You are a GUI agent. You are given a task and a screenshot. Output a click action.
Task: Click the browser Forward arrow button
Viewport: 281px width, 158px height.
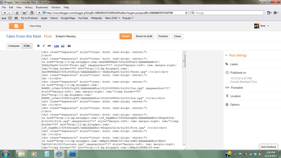click(x=10, y=13)
